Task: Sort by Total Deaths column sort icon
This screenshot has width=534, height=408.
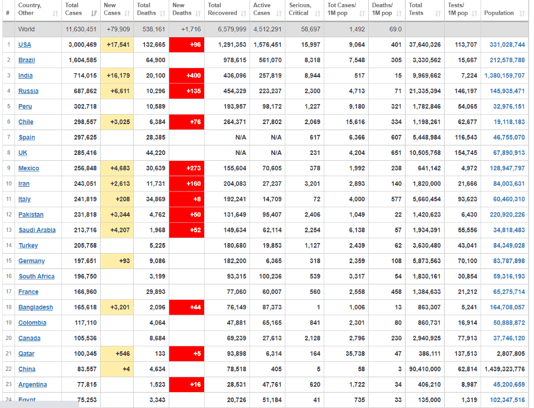Action: [x=163, y=14]
